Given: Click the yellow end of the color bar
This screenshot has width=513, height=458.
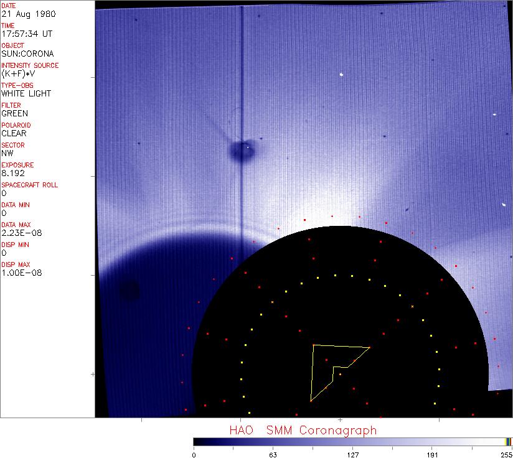Looking at the screenshot, I should pos(509,441).
